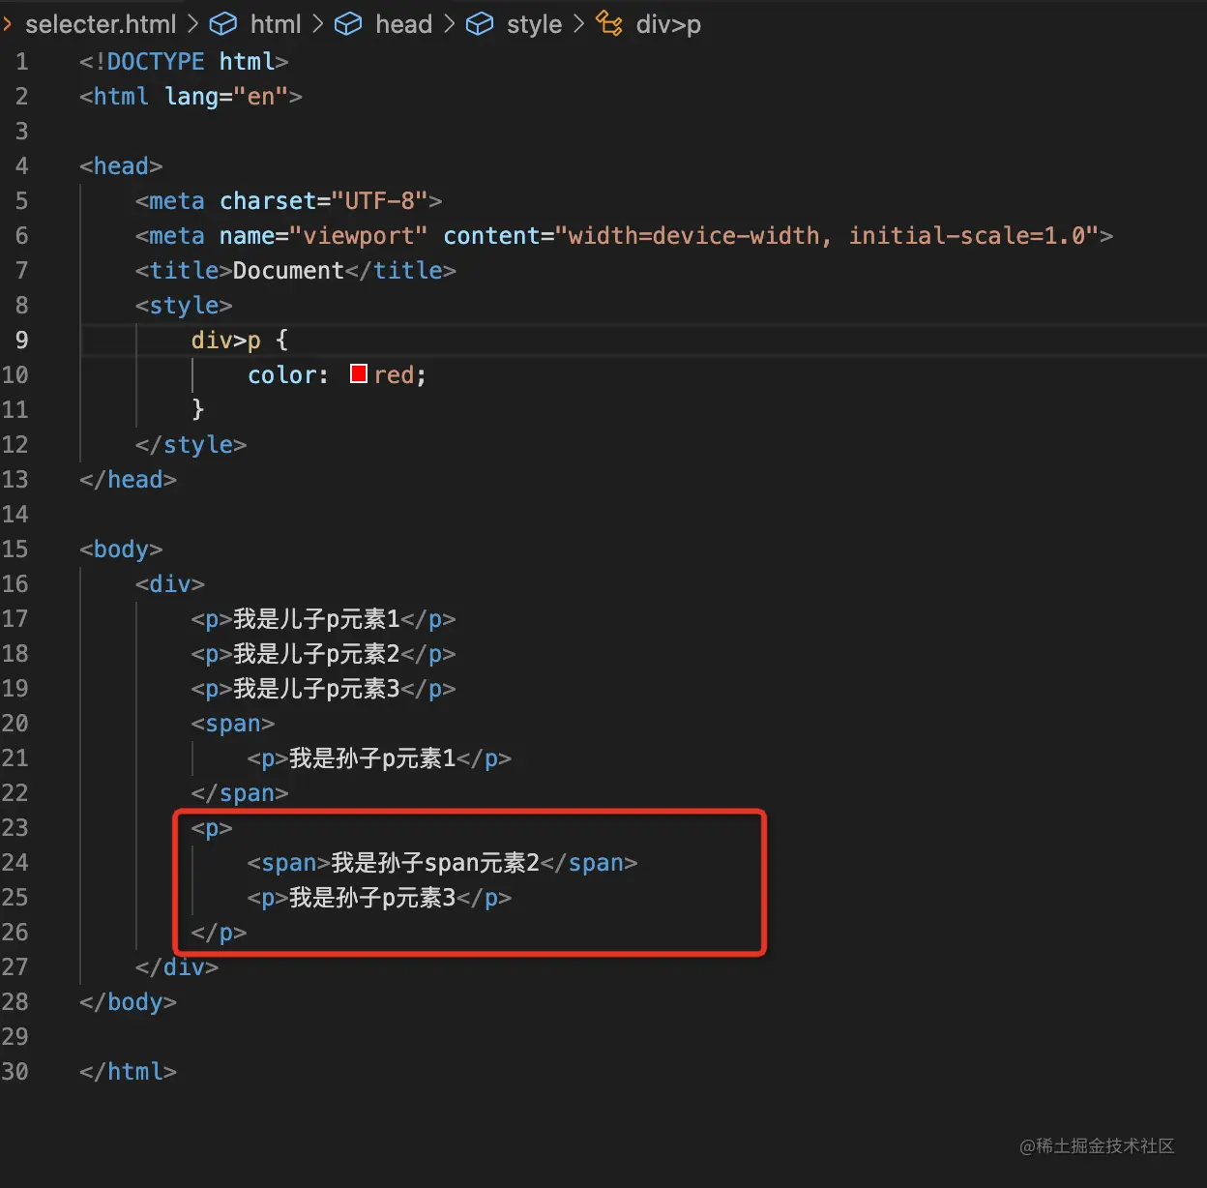Click the chevron separator after selecter.html
This screenshot has height=1188, width=1207.
pyautogui.click(x=192, y=24)
